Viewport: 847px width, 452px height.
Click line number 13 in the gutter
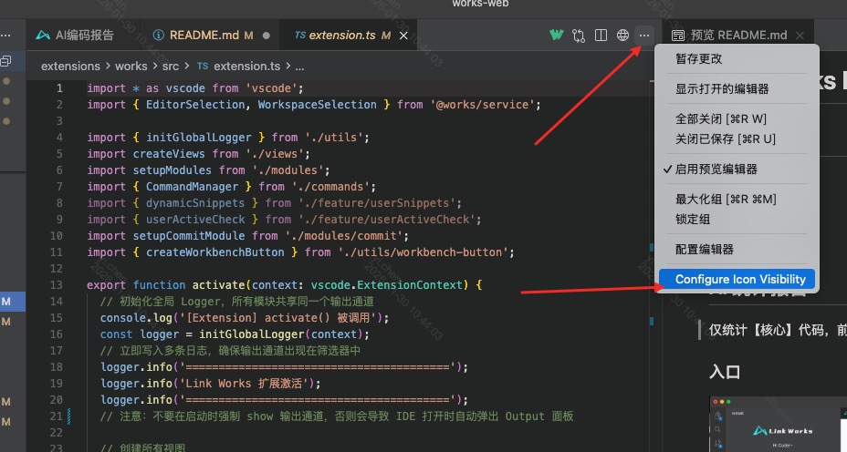click(57, 285)
